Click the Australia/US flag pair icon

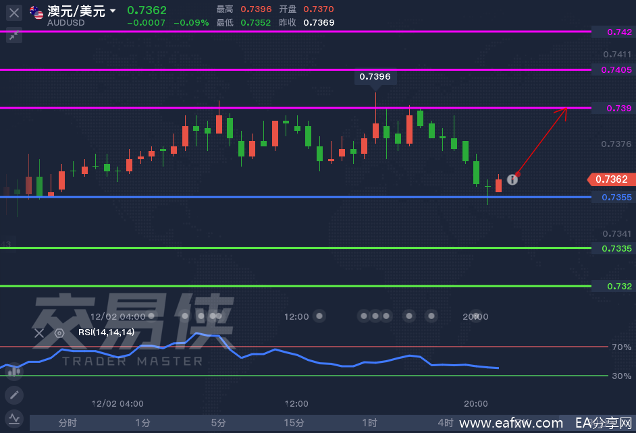(36, 13)
